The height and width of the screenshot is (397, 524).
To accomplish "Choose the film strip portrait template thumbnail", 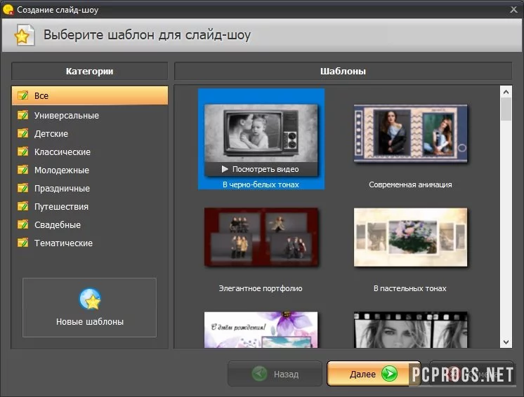I will pyautogui.click(x=410, y=330).
